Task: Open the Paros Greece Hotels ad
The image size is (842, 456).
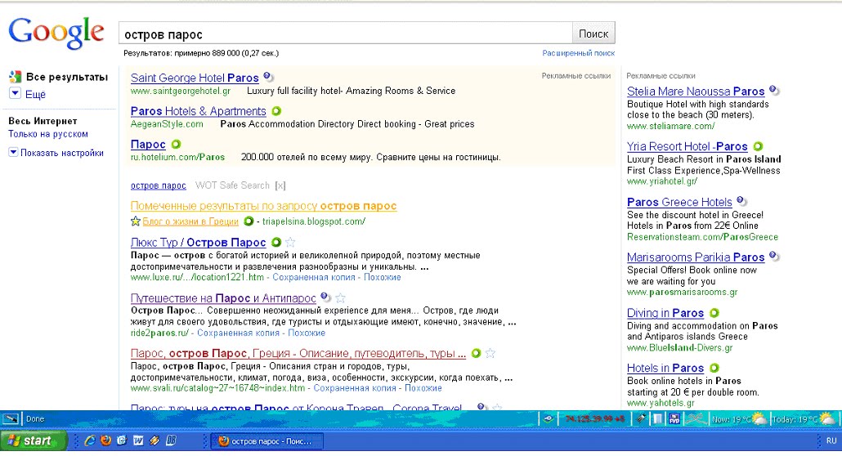Action: pos(679,202)
